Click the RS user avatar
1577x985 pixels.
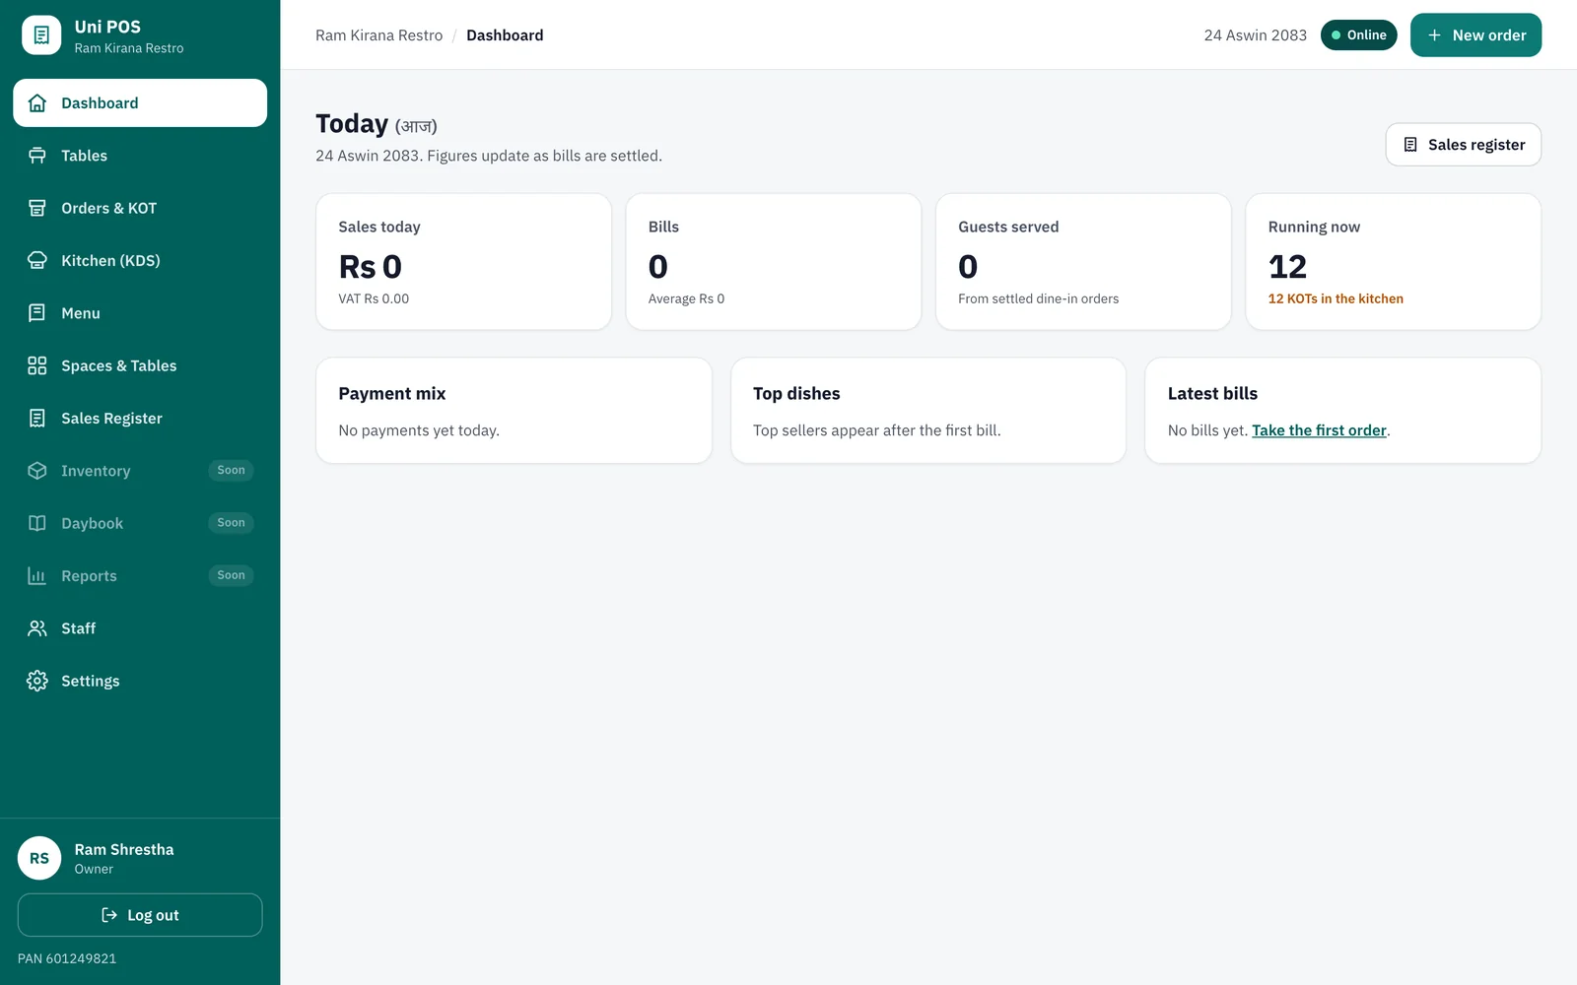pos(39,858)
